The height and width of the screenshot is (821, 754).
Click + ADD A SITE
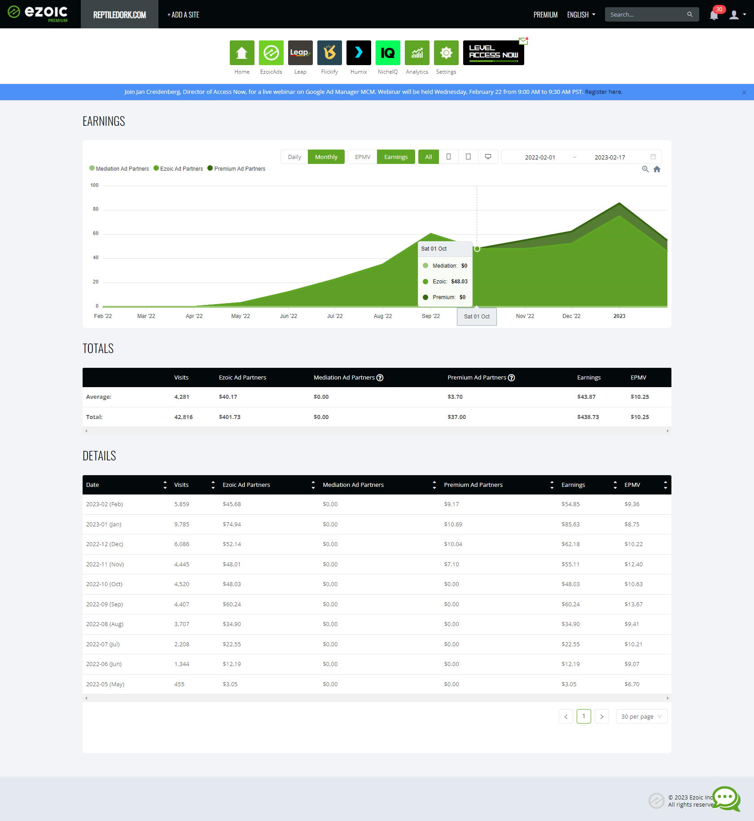[183, 15]
